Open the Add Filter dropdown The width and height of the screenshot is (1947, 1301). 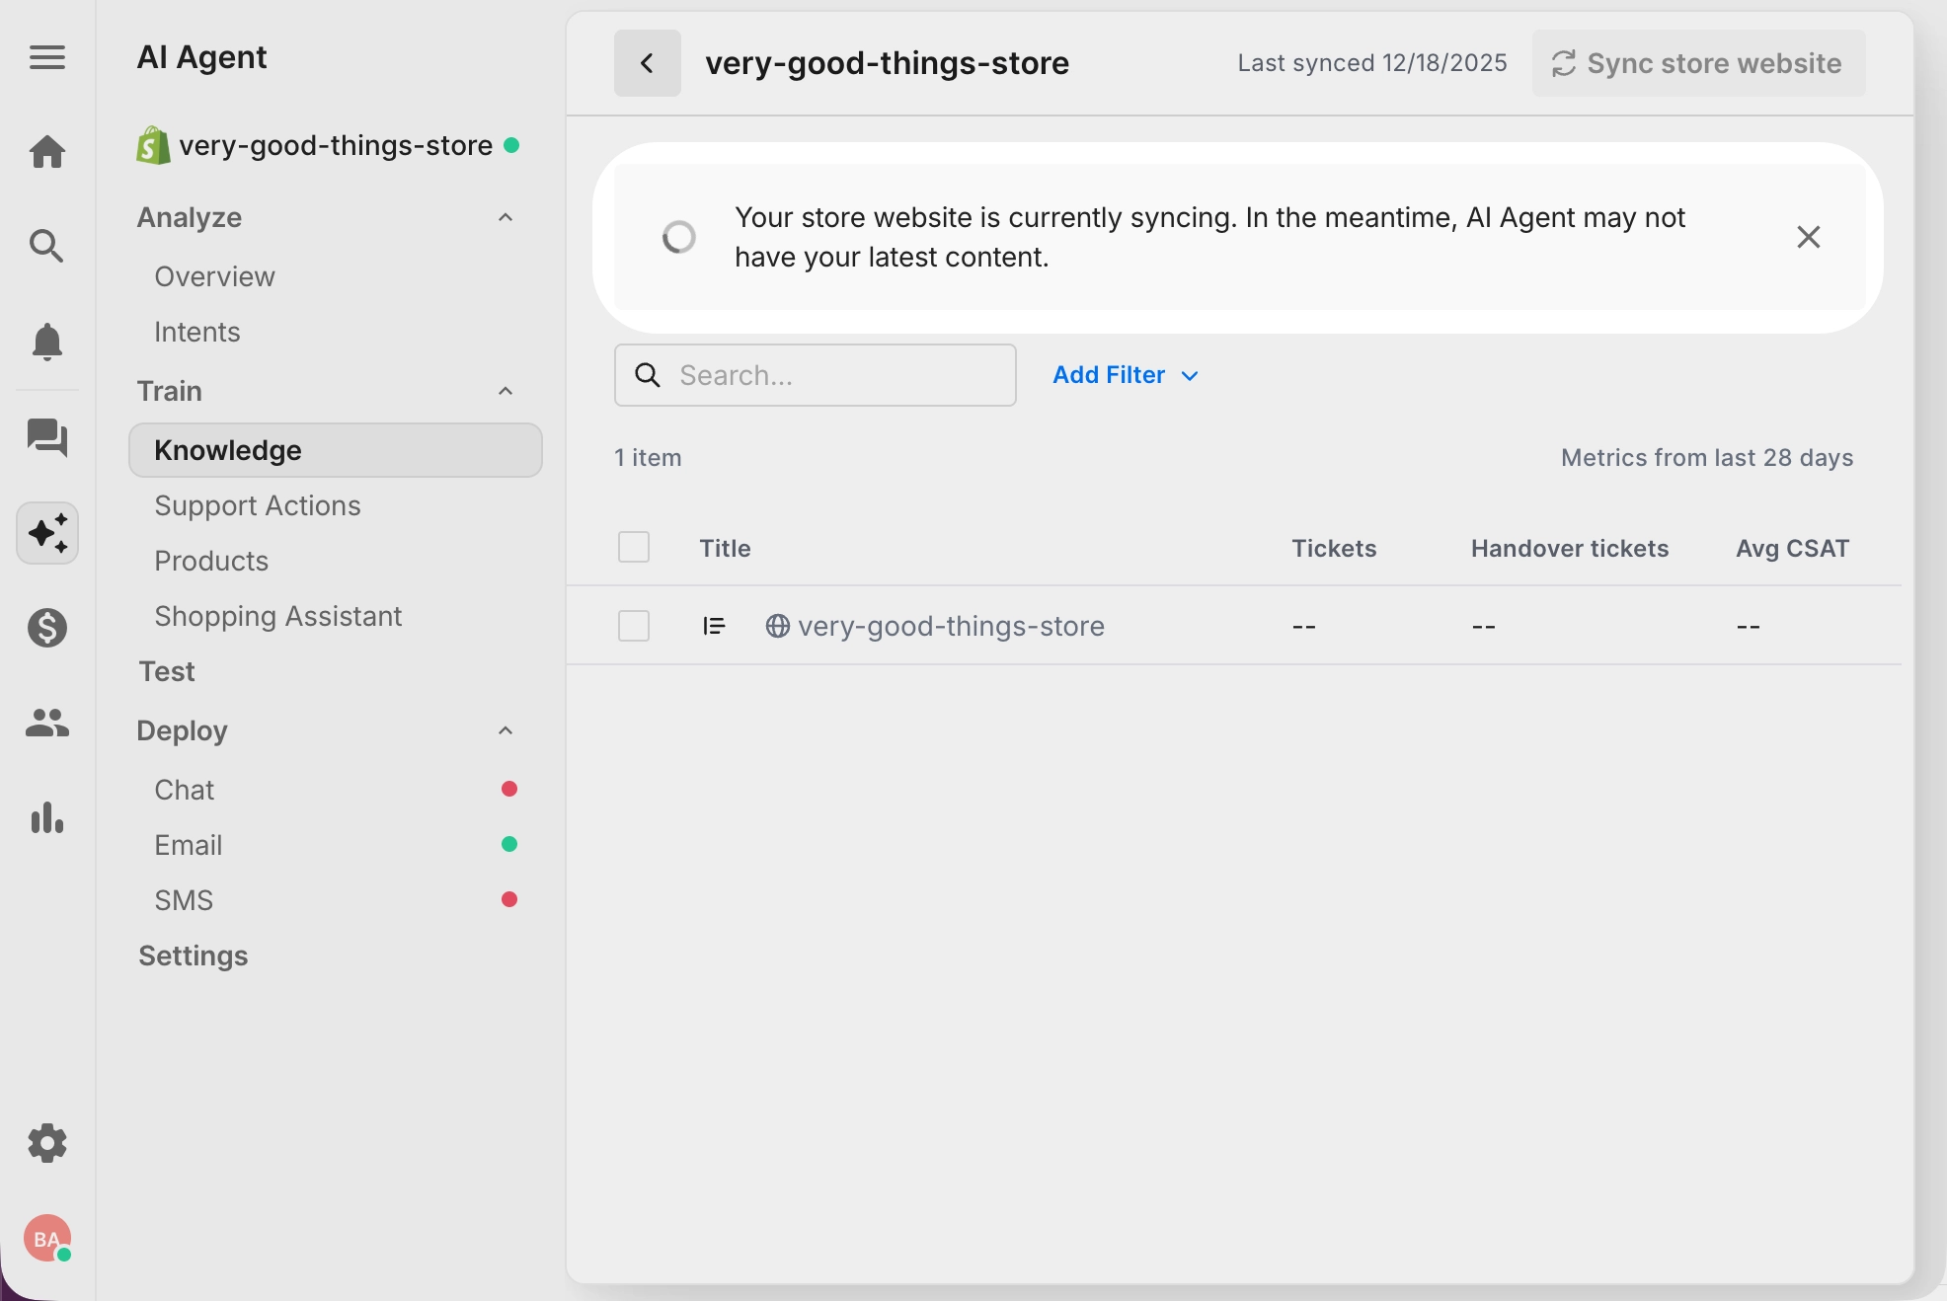1125,375
